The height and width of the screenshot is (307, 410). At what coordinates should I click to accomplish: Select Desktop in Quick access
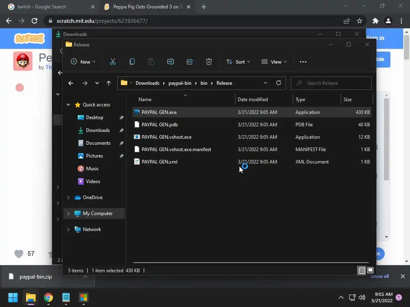pyautogui.click(x=94, y=118)
